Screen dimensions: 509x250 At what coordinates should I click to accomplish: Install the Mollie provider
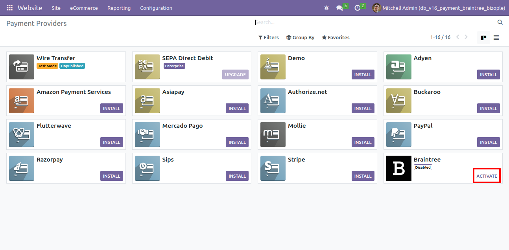point(363,142)
